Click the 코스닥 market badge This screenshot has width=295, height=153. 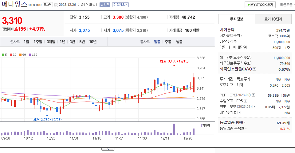48,5
